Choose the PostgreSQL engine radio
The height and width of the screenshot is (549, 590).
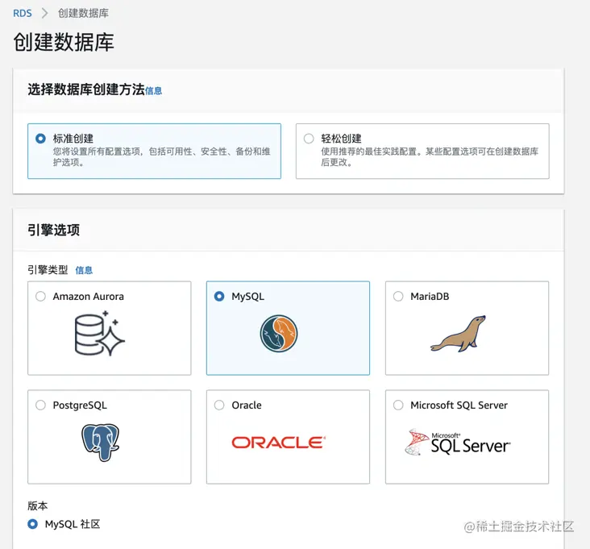point(40,405)
